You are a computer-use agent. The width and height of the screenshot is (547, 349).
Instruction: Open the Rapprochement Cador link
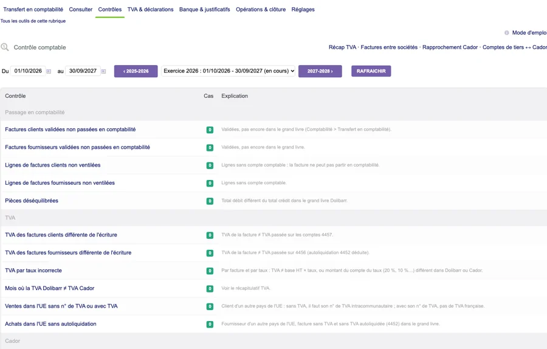(450, 47)
